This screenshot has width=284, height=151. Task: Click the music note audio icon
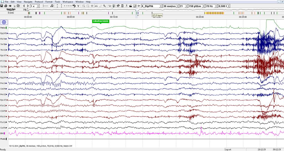point(52,6)
